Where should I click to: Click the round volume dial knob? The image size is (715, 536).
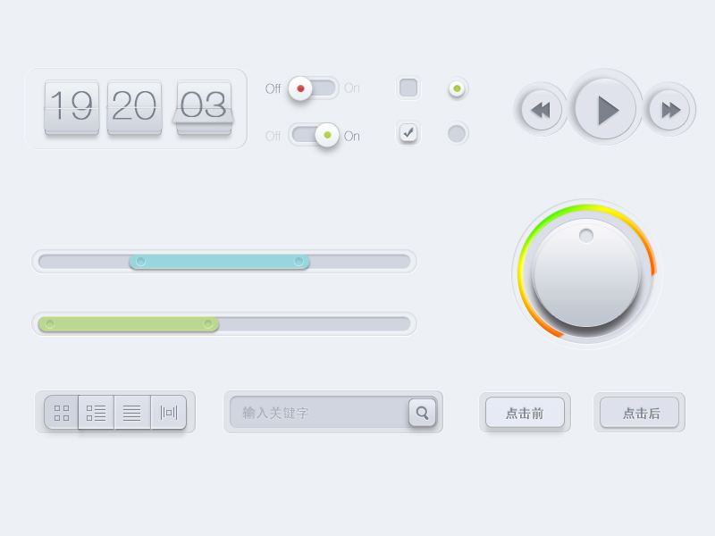tap(586, 273)
